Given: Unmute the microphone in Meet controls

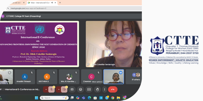Looking at the screenshot, I should 52,89.
